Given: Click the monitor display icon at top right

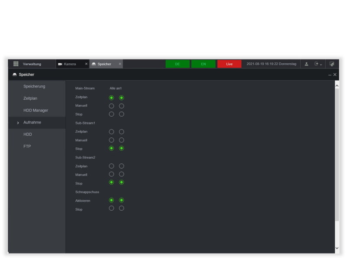Looking at the screenshot, I should coord(332,64).
